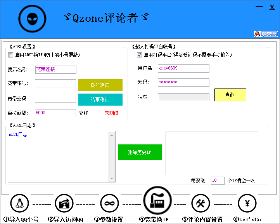The height and width of the screenshot is (224, 280).
Task: Switch to ③参数设置 tab label
Action: 109,219
